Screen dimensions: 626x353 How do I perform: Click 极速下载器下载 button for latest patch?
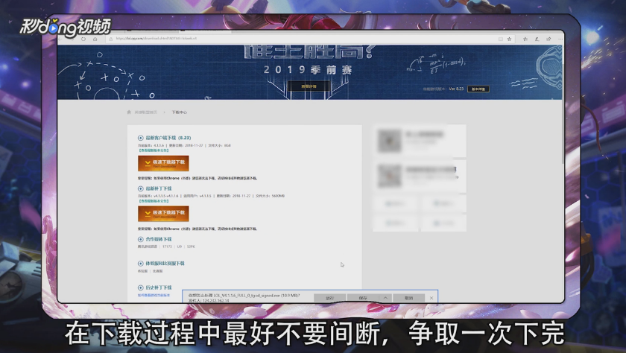pos(163,214)
